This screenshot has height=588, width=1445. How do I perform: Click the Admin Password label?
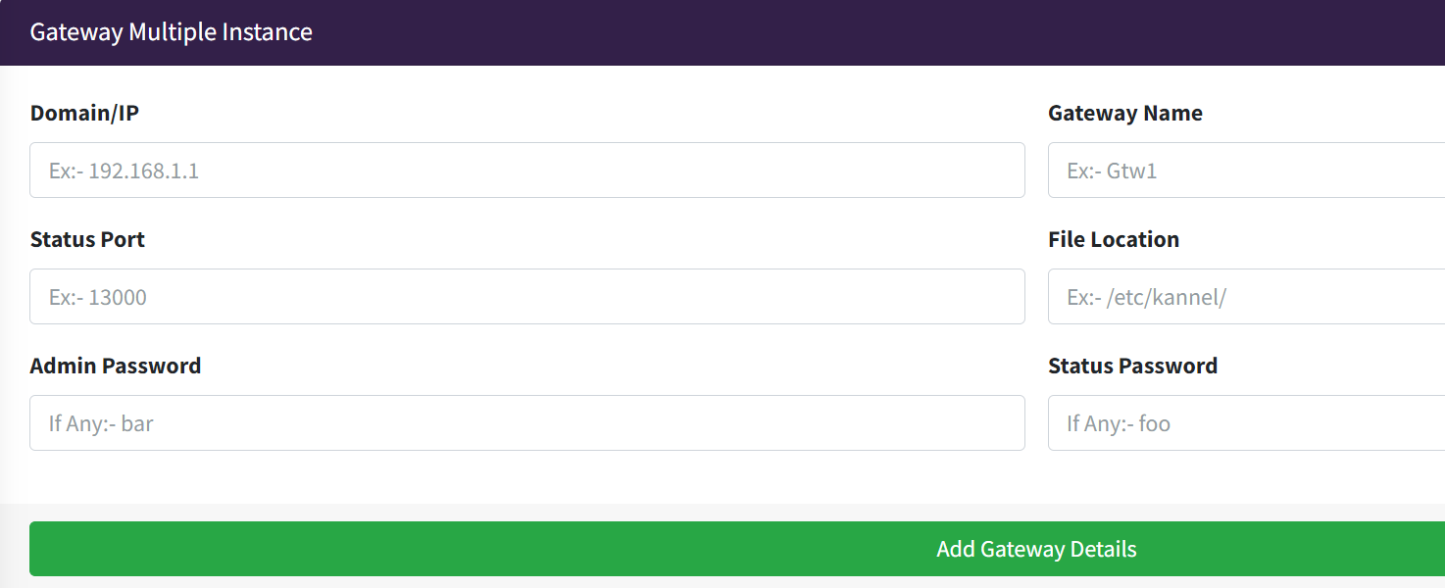pos(116,366)
